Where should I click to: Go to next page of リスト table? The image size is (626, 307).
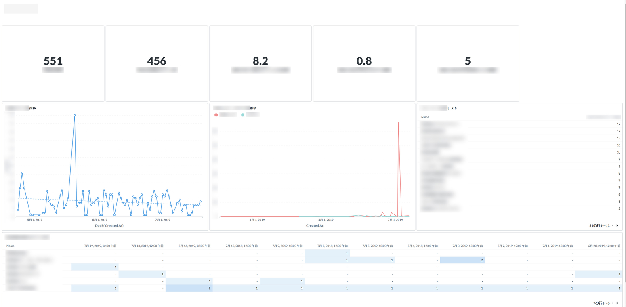point(617,225)
